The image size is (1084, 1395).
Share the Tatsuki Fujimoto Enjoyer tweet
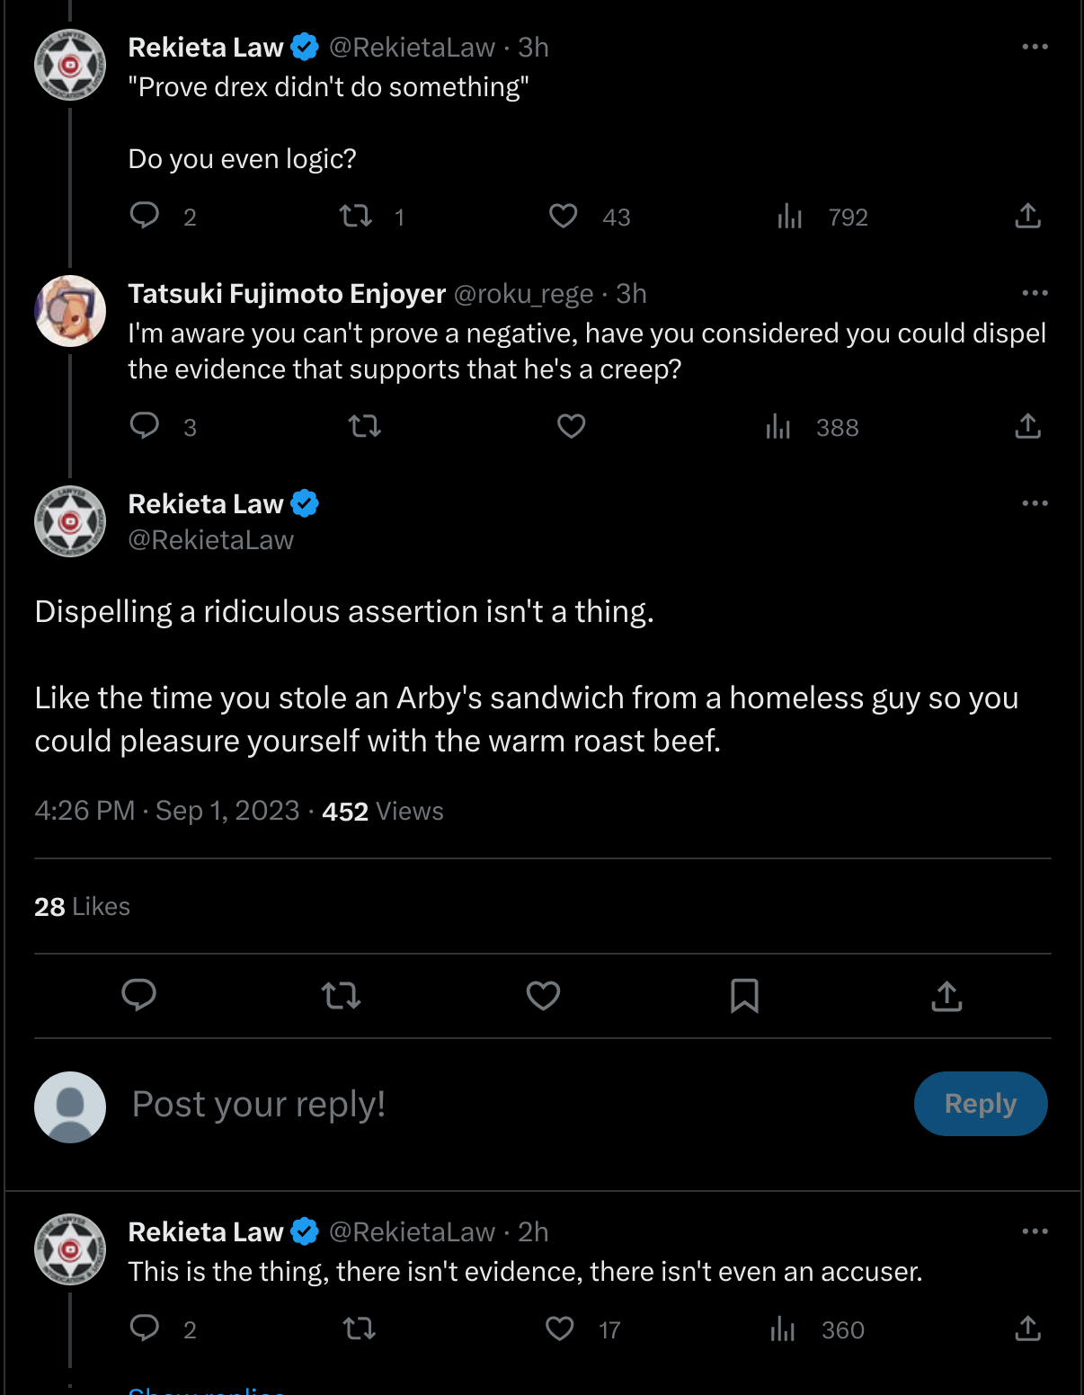[x=1027, y=425]
